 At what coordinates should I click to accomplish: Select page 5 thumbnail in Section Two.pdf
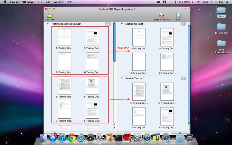[x=139, y=92]
